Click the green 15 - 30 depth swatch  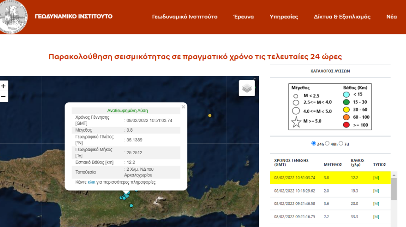coord(346,102)
